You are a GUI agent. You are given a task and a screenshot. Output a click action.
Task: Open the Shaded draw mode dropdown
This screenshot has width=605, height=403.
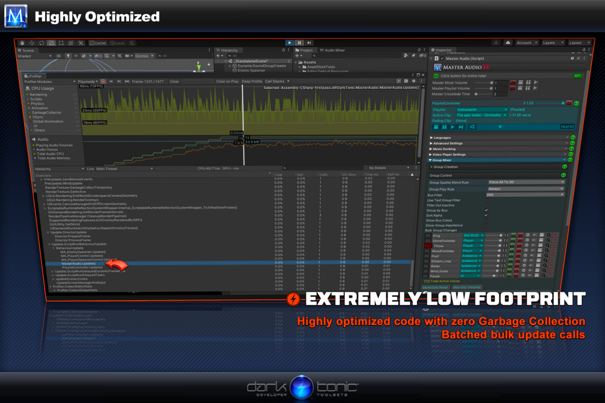coord(34,56)
